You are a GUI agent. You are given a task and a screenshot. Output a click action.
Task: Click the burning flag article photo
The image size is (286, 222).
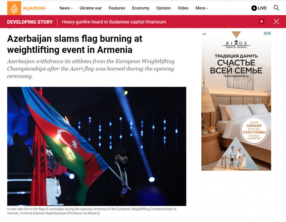tap(97, 146)
